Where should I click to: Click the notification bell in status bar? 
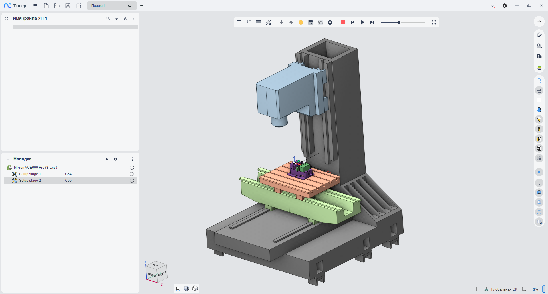click(524, 289)
